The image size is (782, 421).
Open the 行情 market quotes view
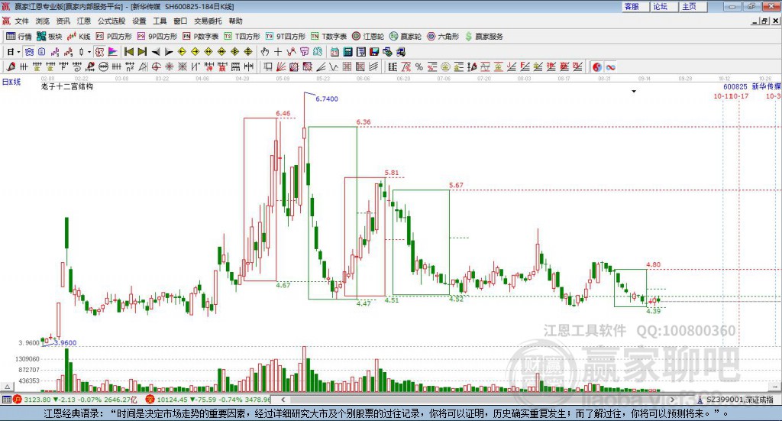18,37
